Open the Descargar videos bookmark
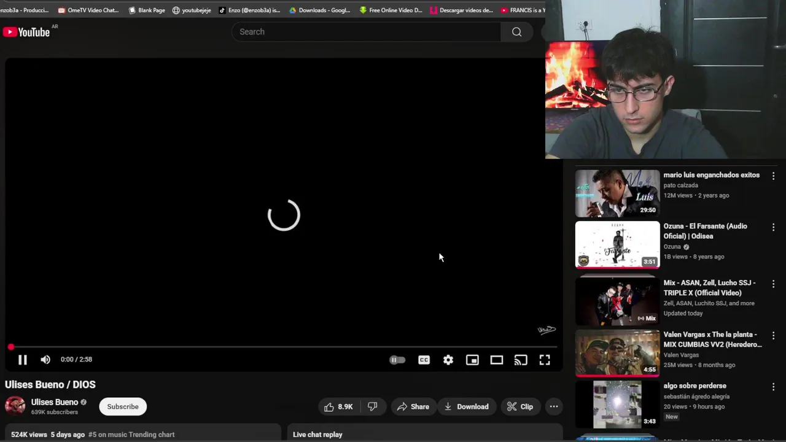The width and height of the screenshot is (786, 442). [462, 10]
